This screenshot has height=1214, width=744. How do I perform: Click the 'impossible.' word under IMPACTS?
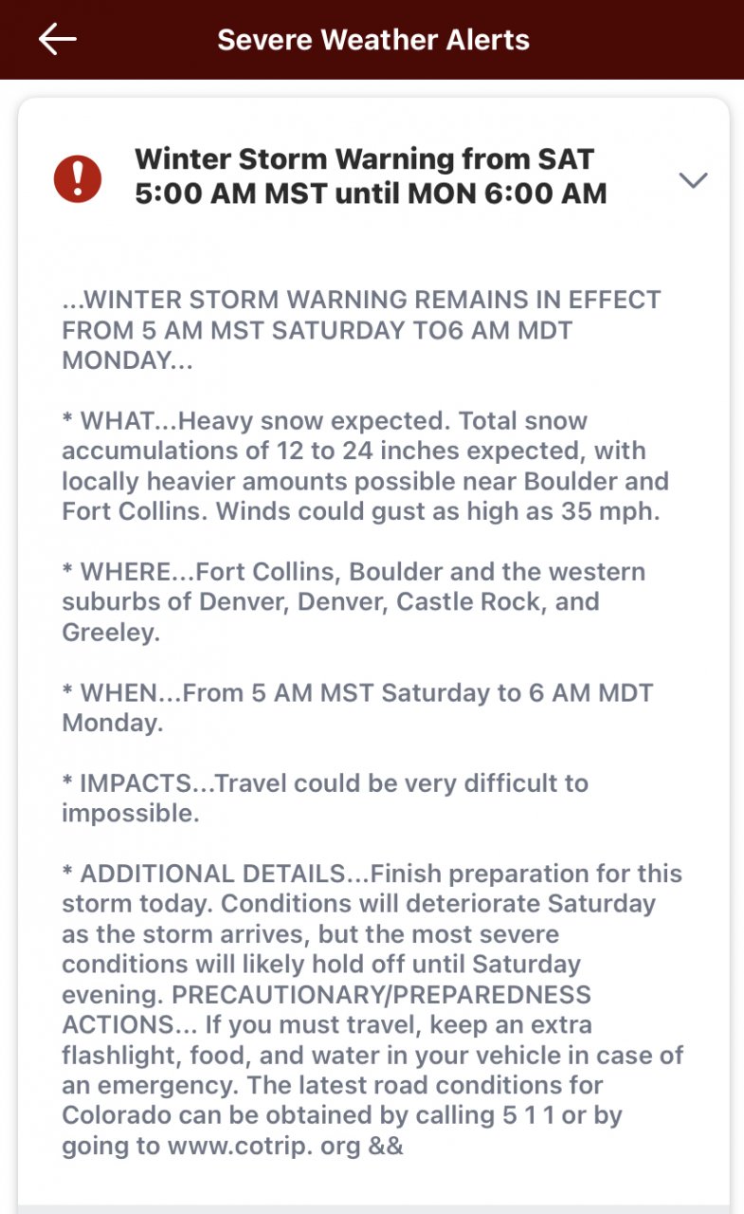131,814
